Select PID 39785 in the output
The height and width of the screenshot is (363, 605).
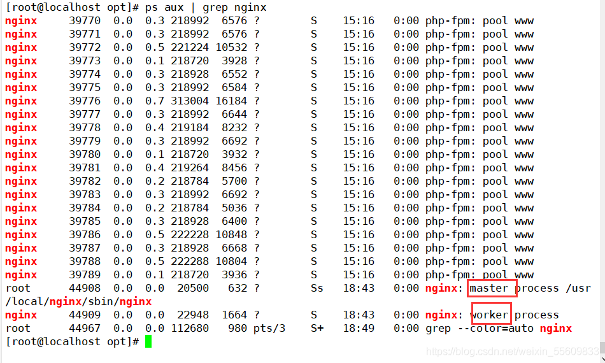(x=85, y=221)
